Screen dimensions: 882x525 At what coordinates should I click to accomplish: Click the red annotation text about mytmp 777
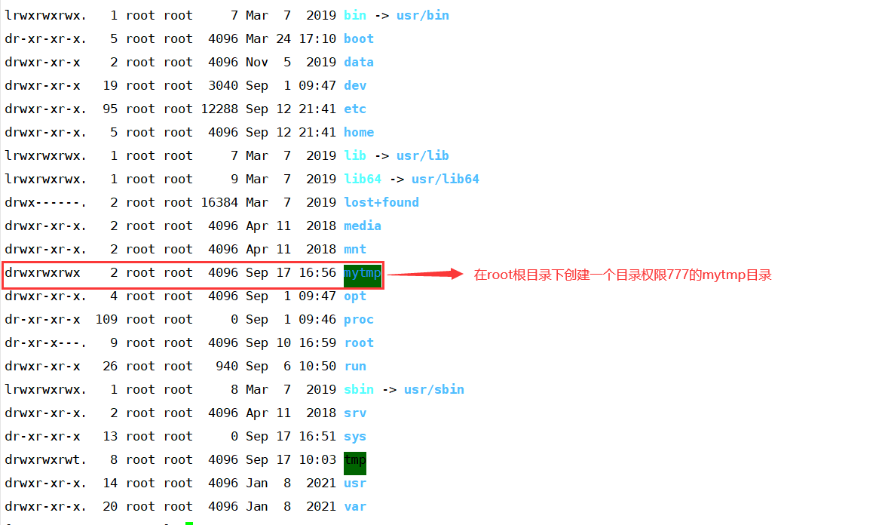tap(623, 275)
